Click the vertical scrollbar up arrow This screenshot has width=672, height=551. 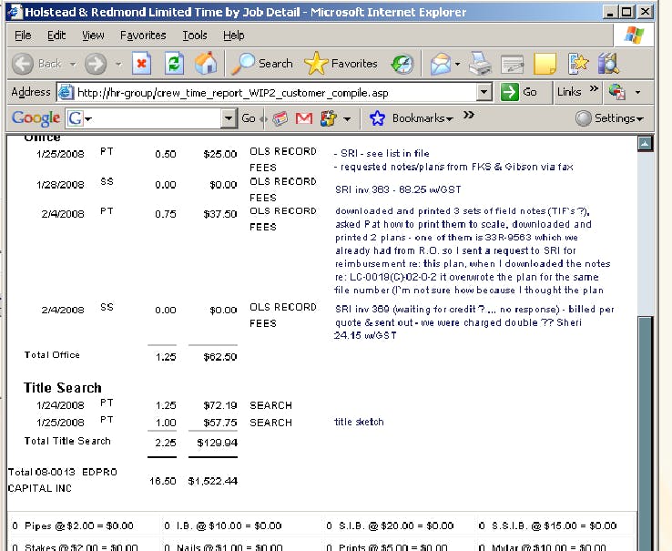(645, 144)
